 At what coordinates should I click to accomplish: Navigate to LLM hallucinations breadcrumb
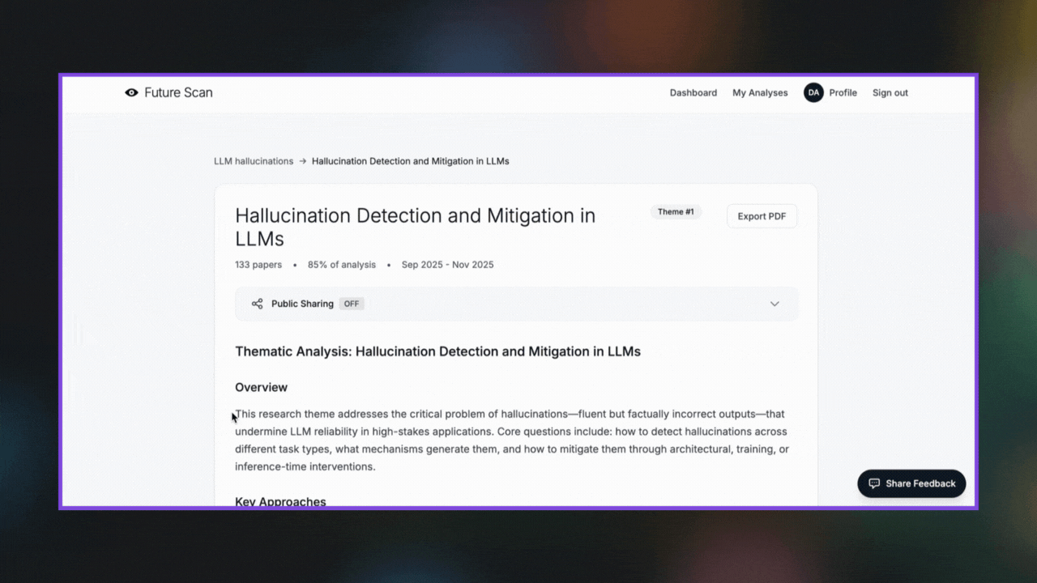coord(254,161)
